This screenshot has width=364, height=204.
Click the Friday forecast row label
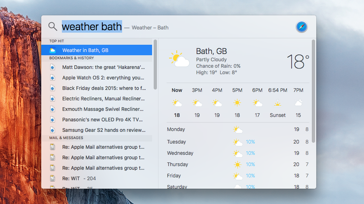pyautogui.click(x=174, y=176)
